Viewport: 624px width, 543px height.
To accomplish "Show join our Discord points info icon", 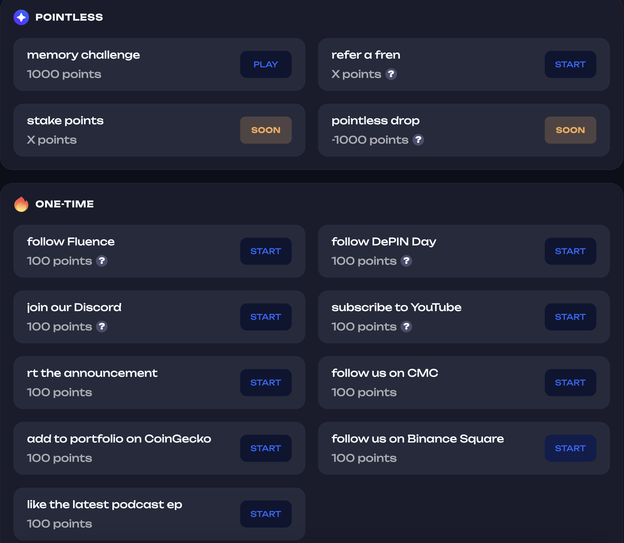I will pyautogui.click(x=102, y=327).
